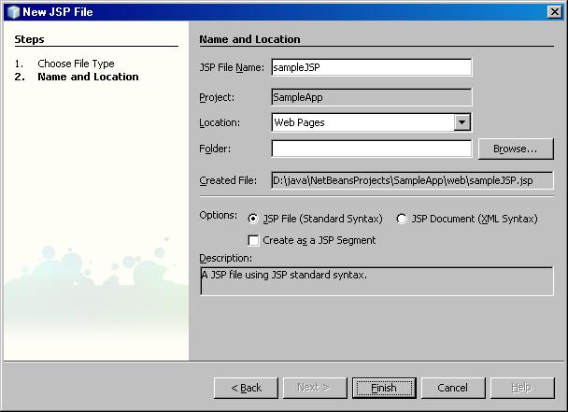Click the NetBeans cube icon in title bar
This screenshot has width=568, height=412.
13,12
